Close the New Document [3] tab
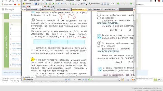The width and height of the screenshot is (163, 91). click(x=86, y=9)
